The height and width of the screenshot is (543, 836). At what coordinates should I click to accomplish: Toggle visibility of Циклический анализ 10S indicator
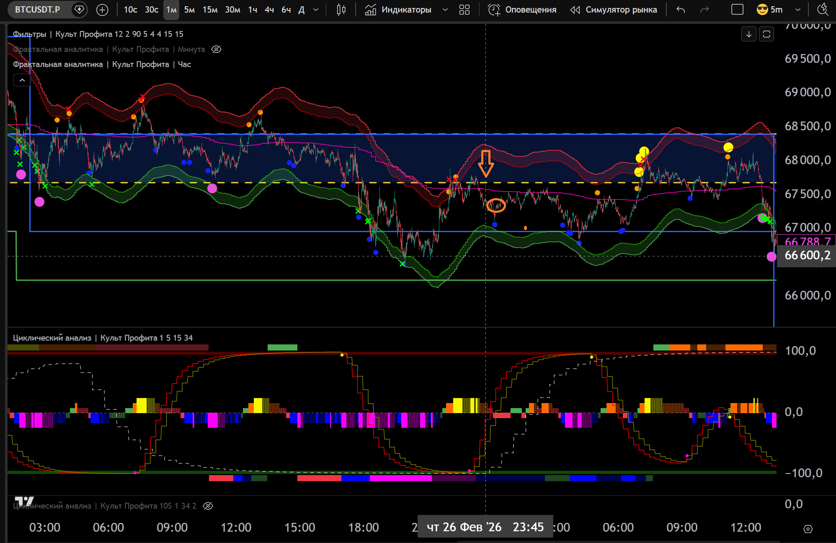coord(208,506)
